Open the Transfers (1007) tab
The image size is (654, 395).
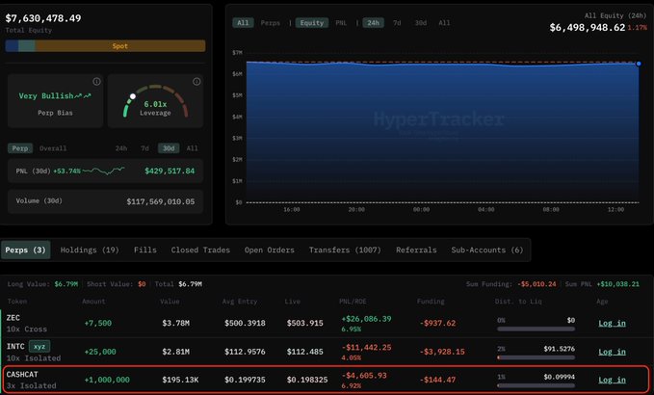click(x=345, y=250)
